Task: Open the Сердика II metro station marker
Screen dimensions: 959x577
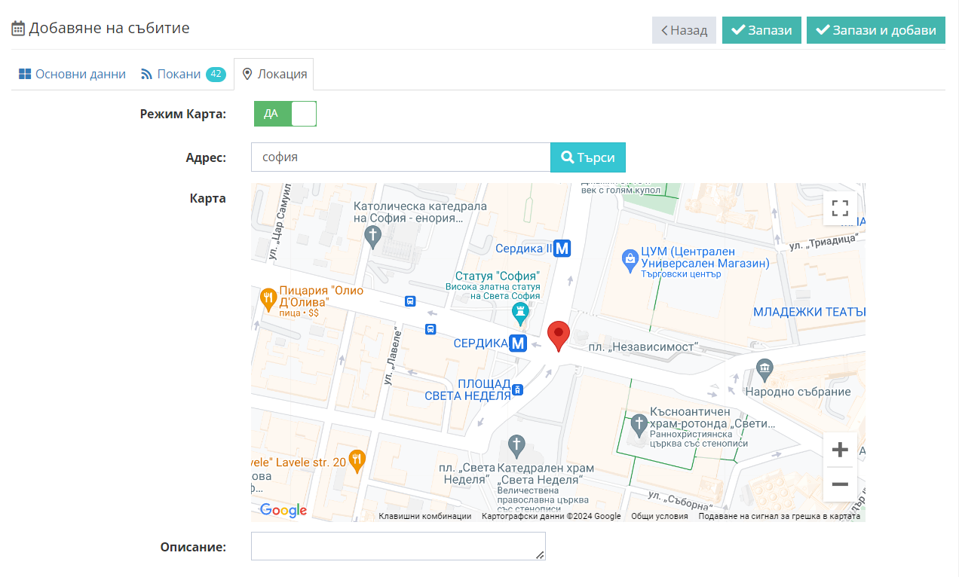Action: pyautogui.click(x=562, y=249)
